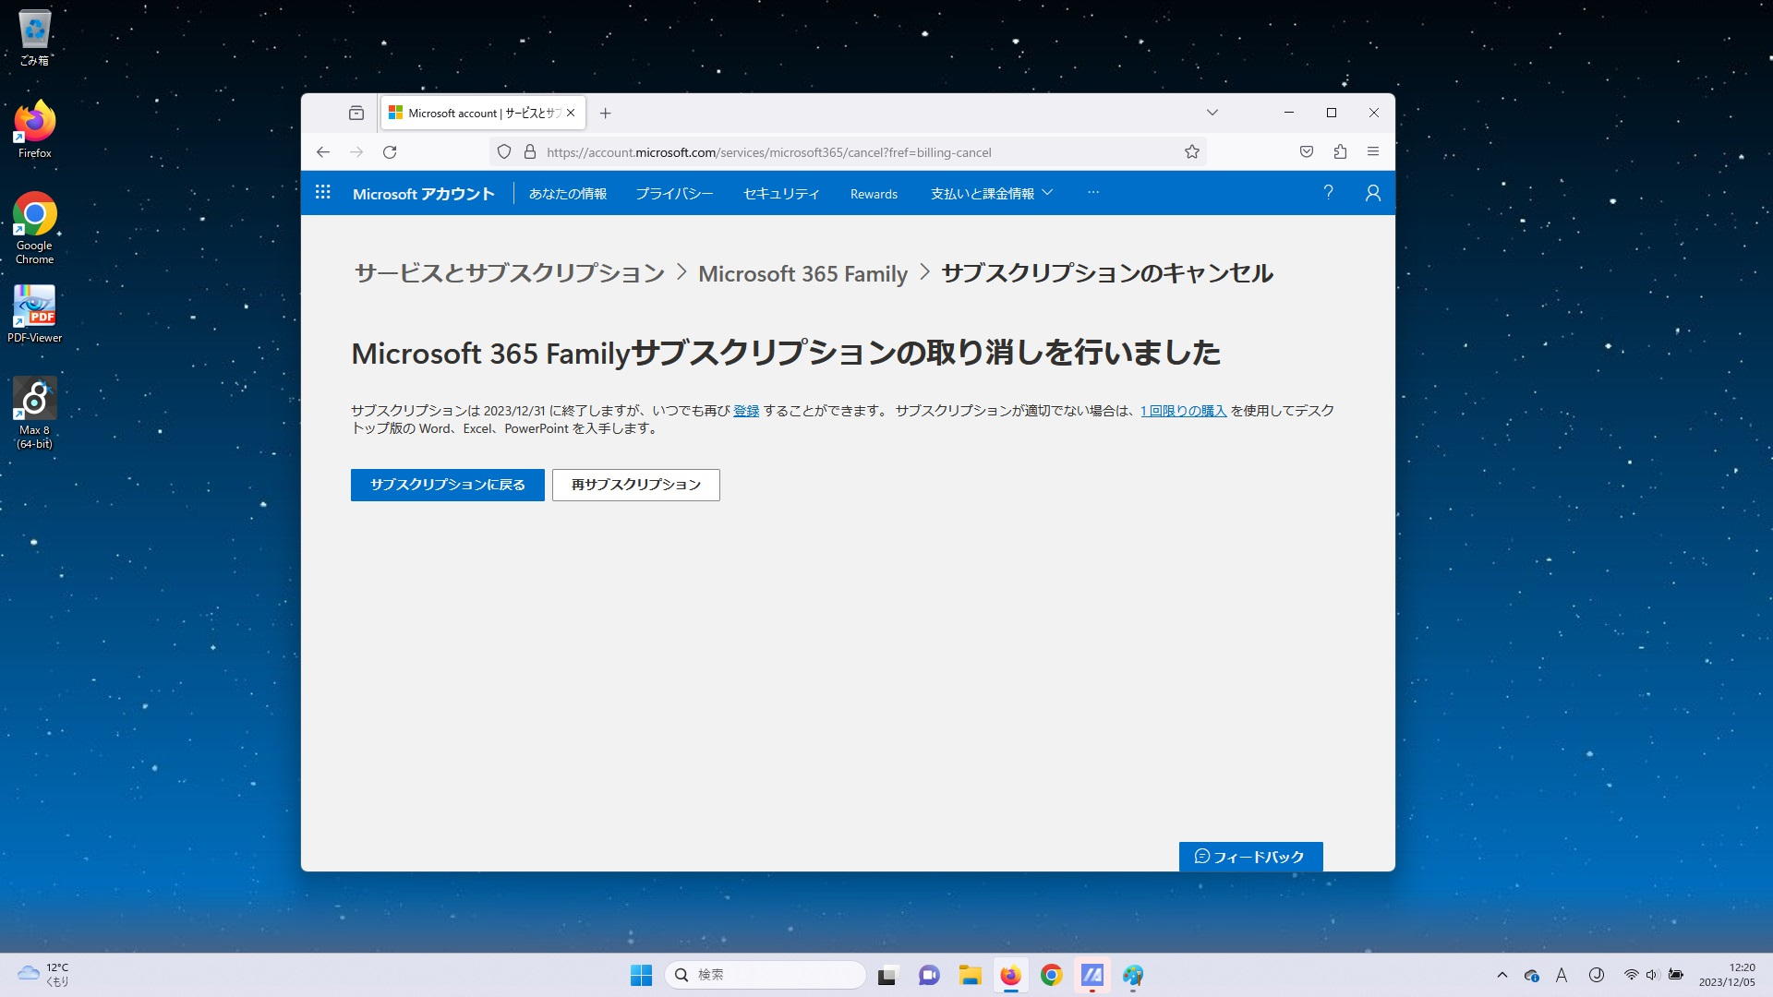1773x997 pixels.
Task: Open the プライバシー navigation tab
Action: point(674,194)
